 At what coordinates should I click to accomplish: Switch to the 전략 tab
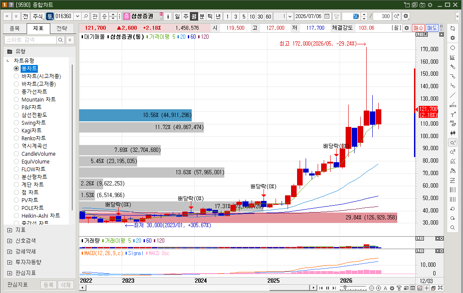[62, 28]
